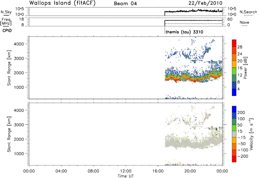Click the Power colorbar '16' tick label
Screen dimensions: 257x178
(240, 68)
